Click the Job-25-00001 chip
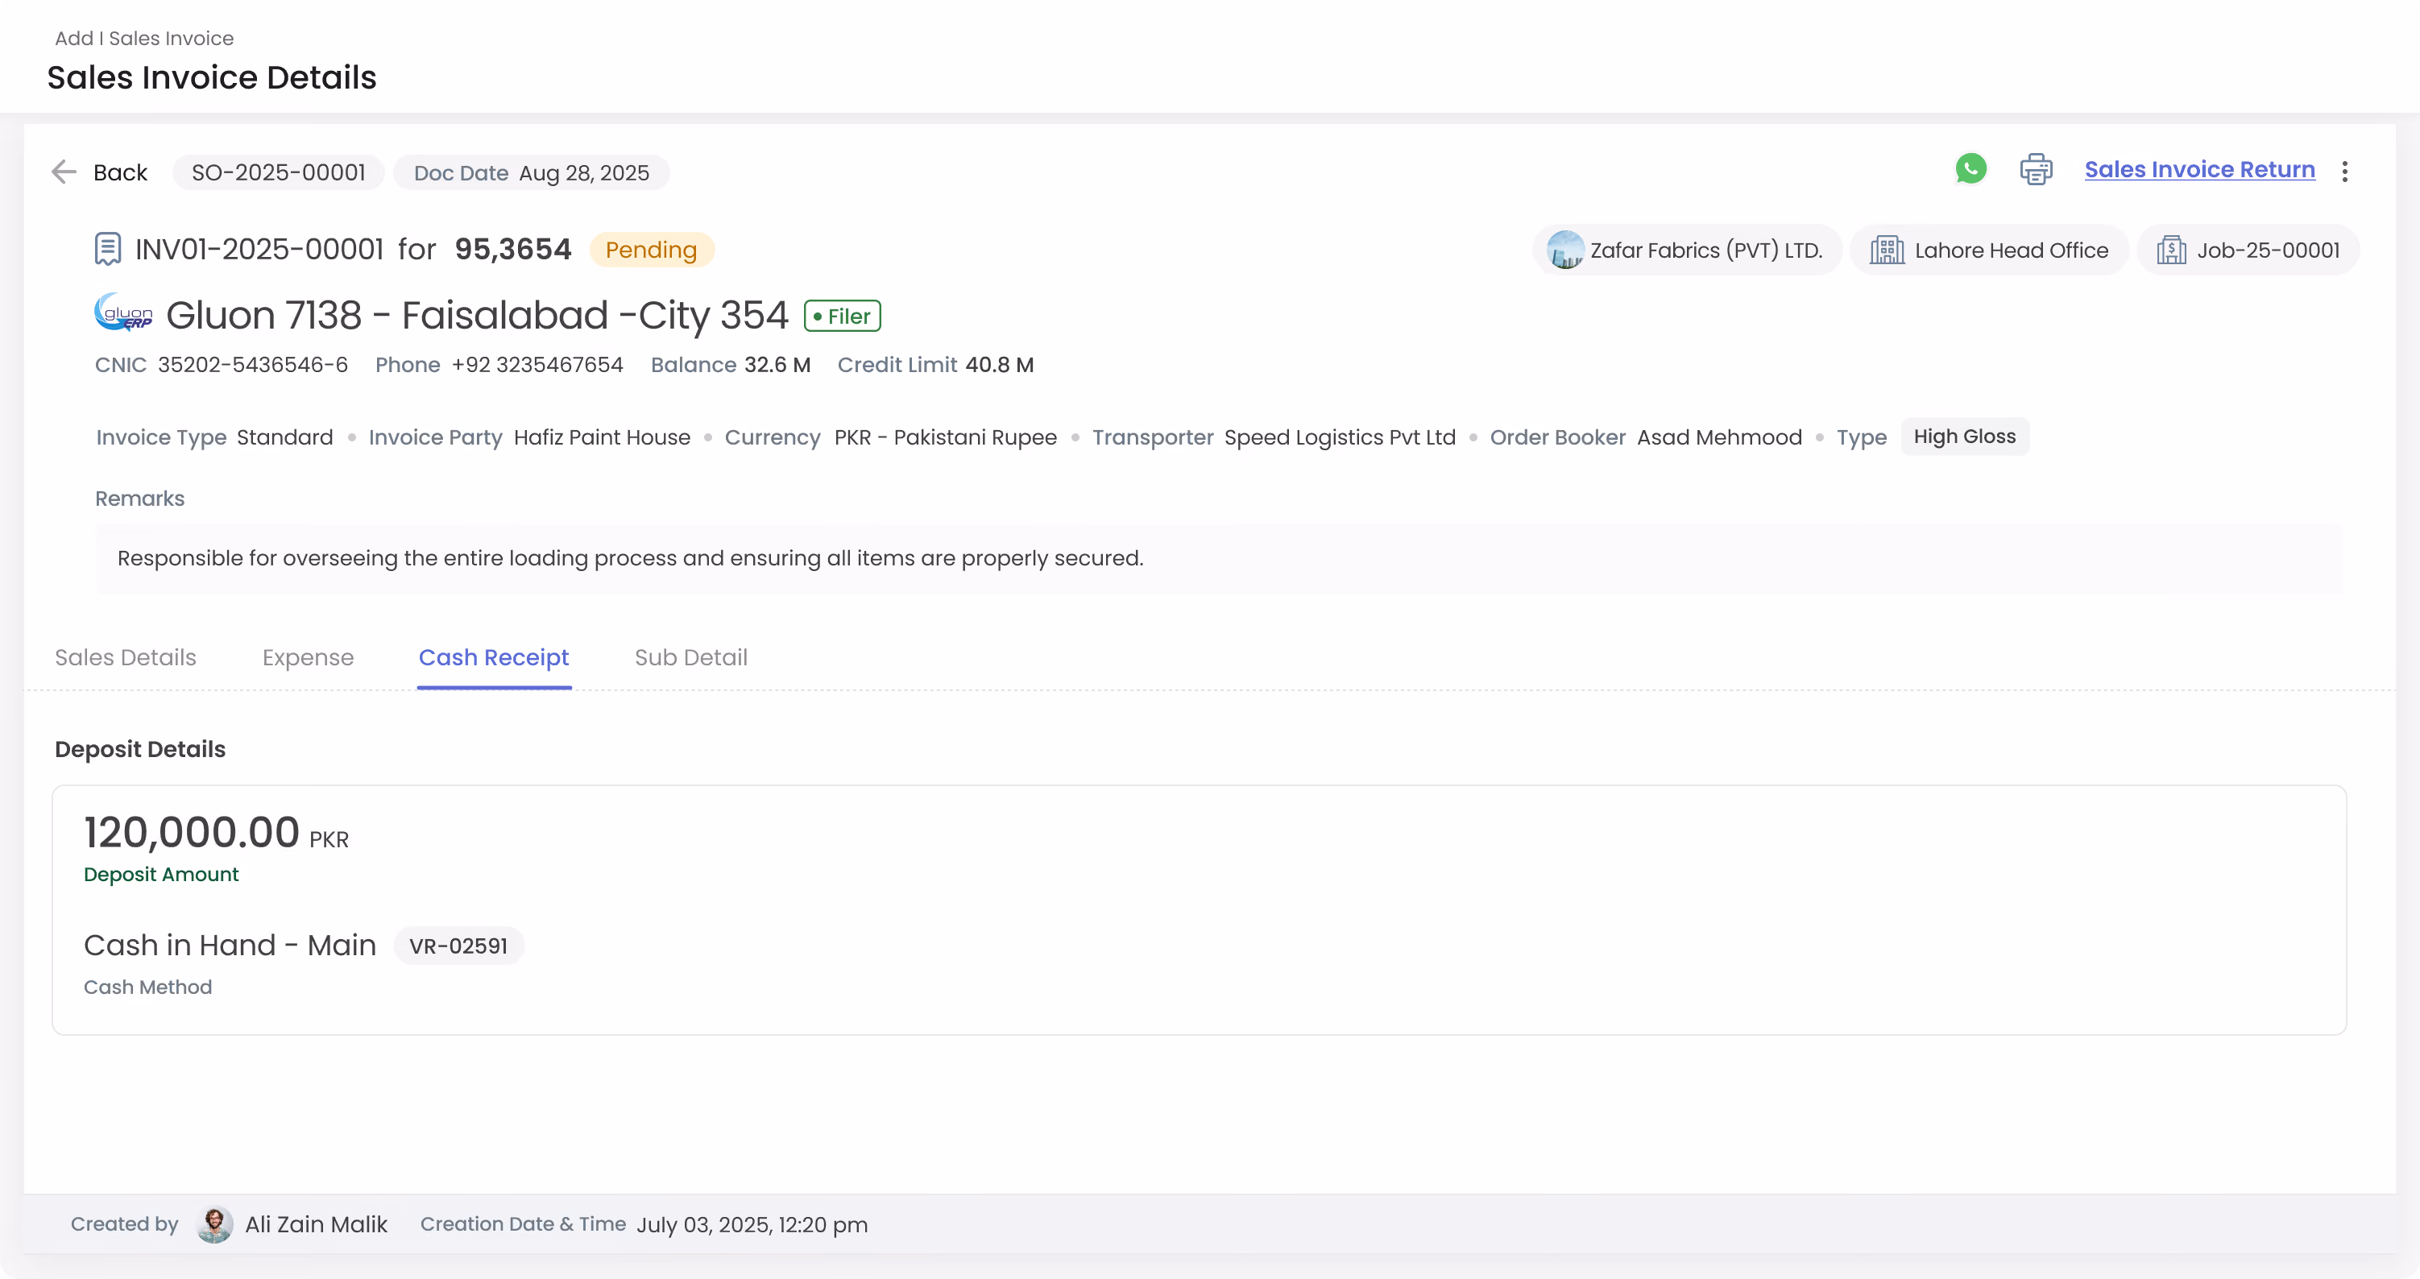2420x1279 pixels. 2247,250
